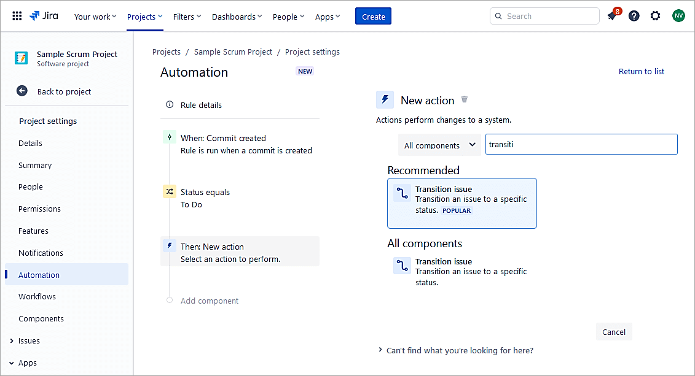Select the 'When: Commit created' trigger step
This screenshot has height=376, width=695.
[x=240, y=144]
